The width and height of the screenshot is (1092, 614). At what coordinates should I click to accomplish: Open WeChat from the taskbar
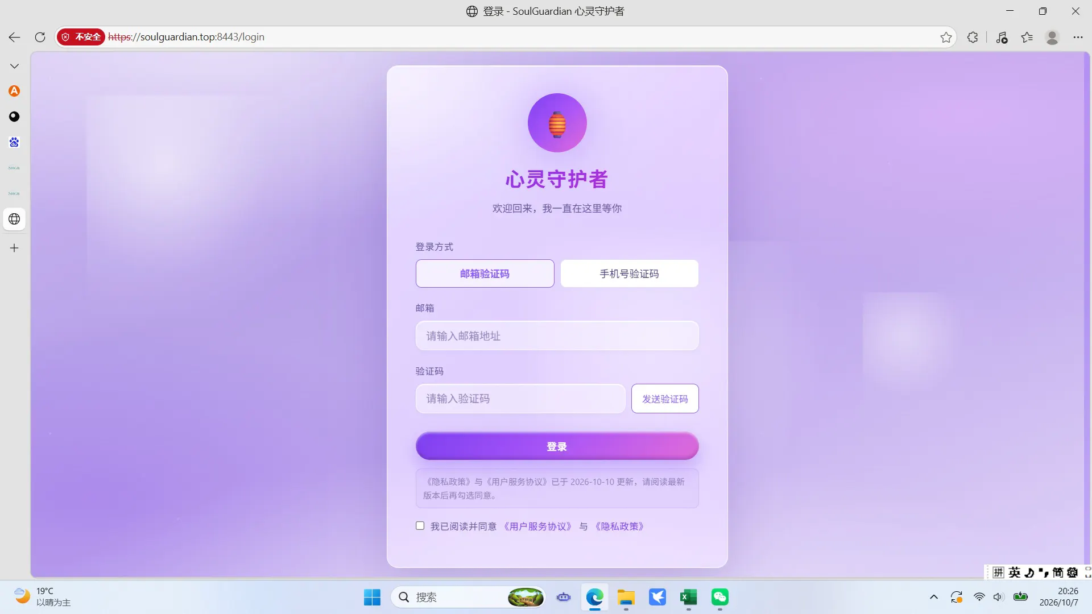coord(720,597)
